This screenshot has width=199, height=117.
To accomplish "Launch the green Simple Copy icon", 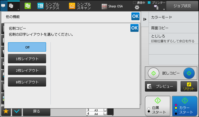I will [28, 6].
